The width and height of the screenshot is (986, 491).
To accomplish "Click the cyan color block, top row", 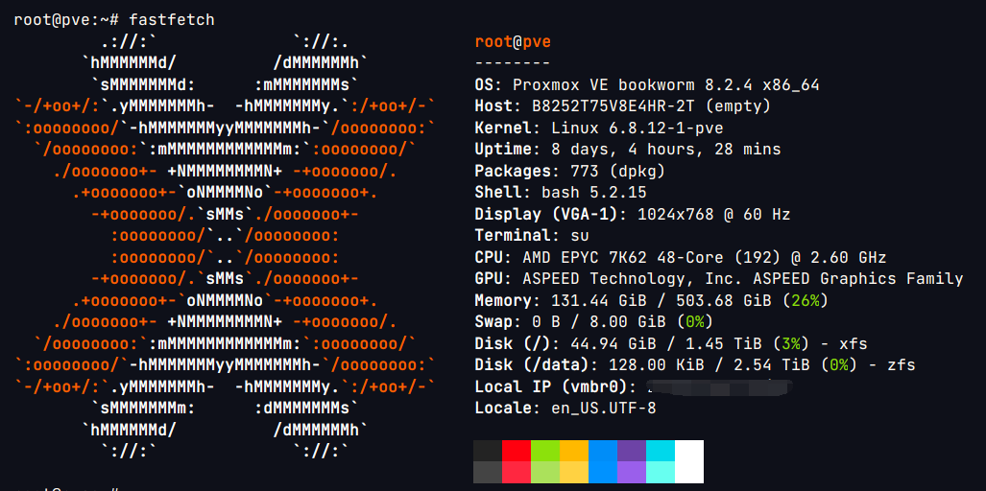I will point(661,451).
